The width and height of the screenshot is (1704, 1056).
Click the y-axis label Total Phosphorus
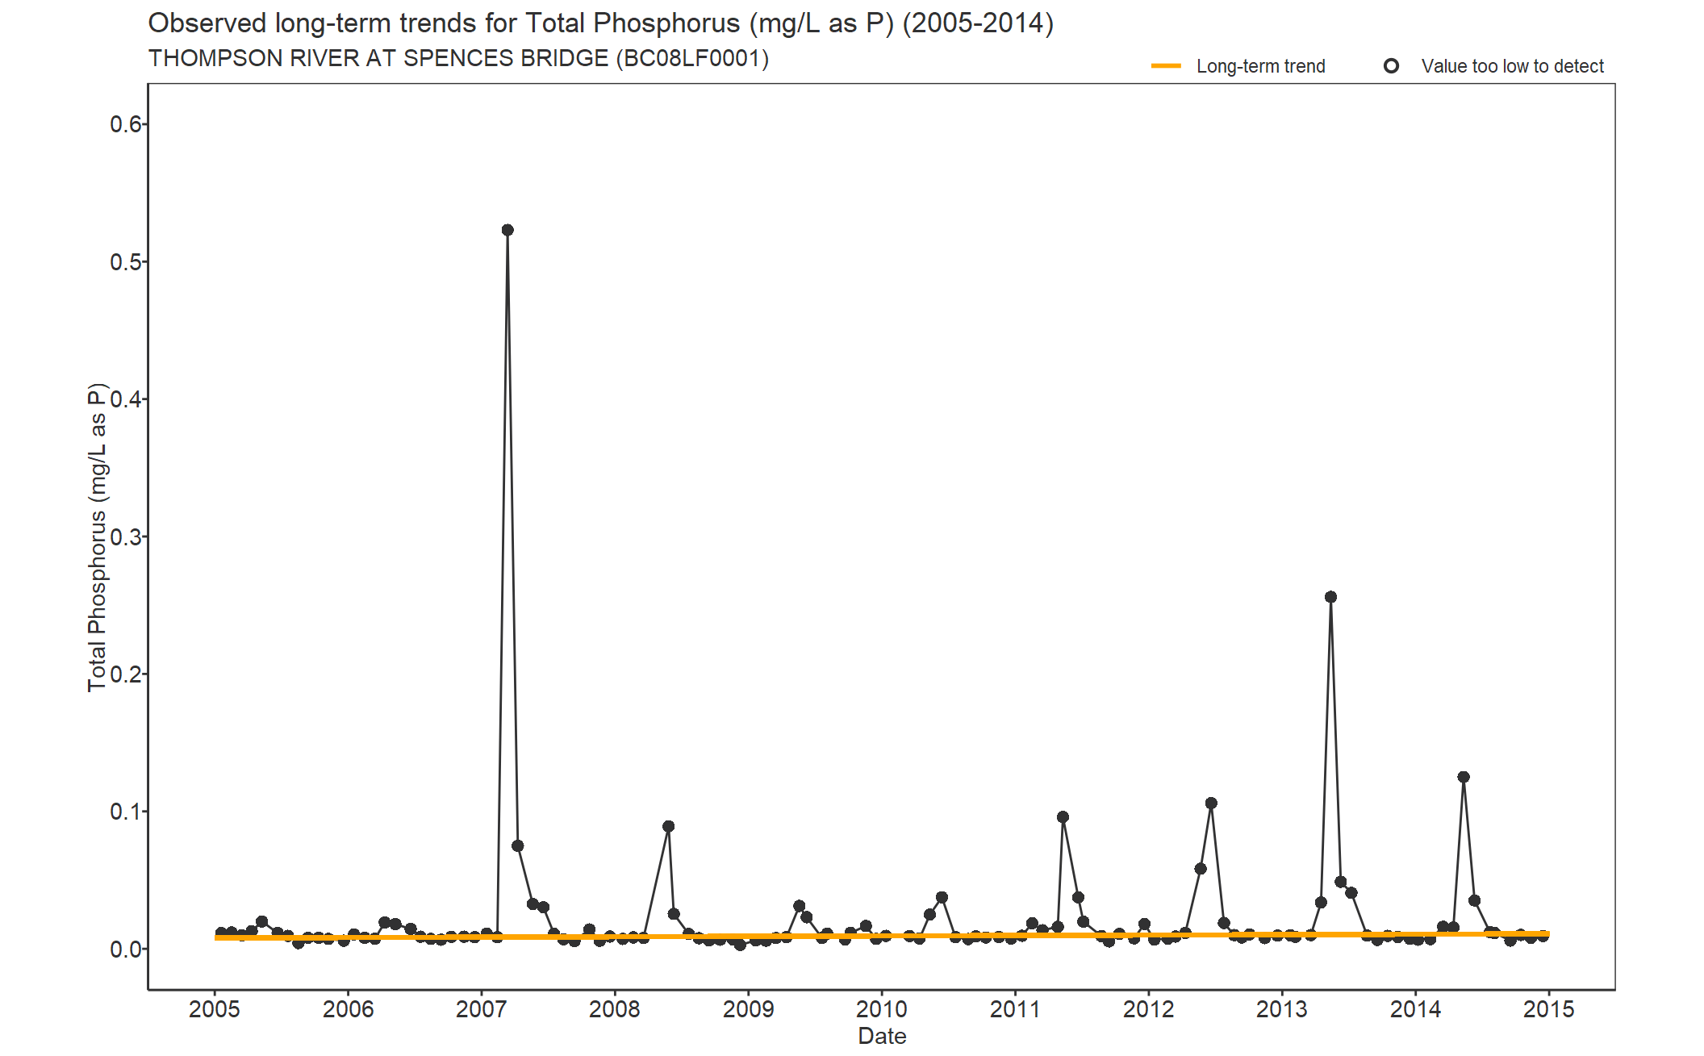coord(97,537)
